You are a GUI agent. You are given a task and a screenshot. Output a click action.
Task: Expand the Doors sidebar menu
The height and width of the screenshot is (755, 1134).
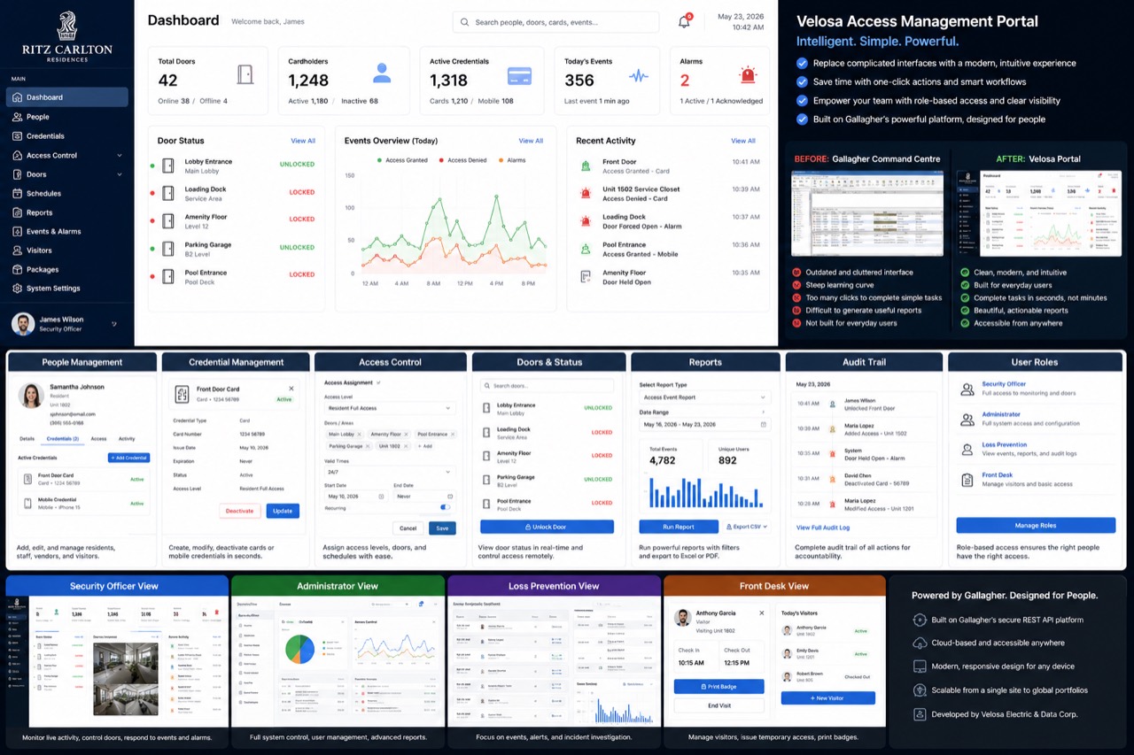(x=120, y=174)
